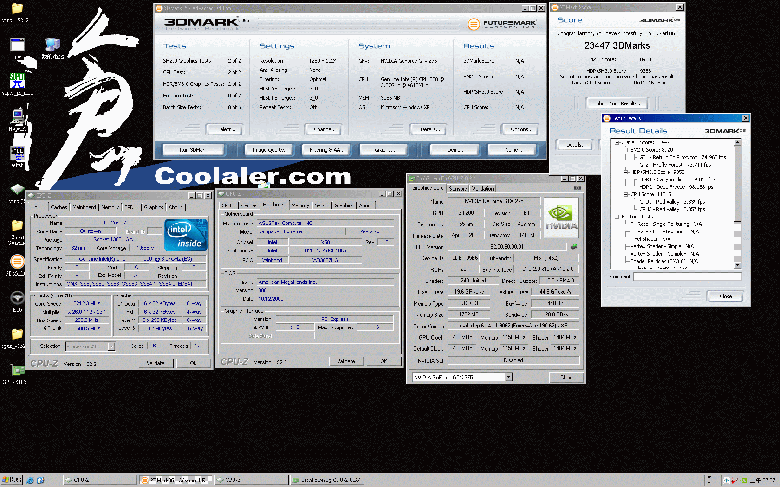780x487 pixels.
Task: Click the GPU-Z screenshot camera icon
Action: [x=577, y=188]
